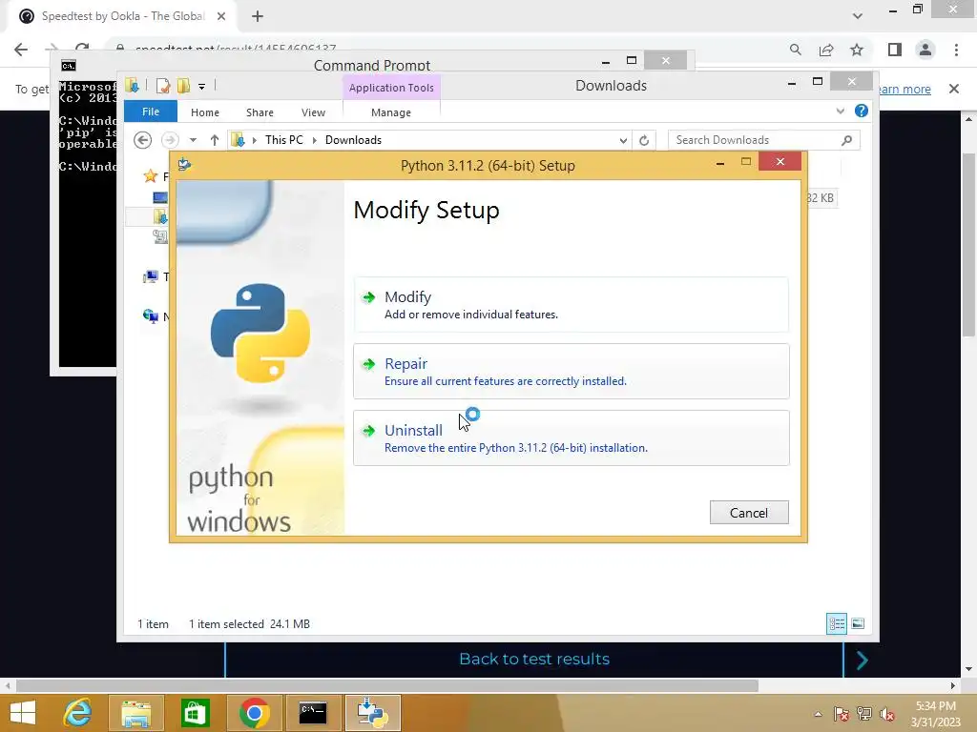
Task: Click the New Folder quick access icon
Action: point(183,86)
